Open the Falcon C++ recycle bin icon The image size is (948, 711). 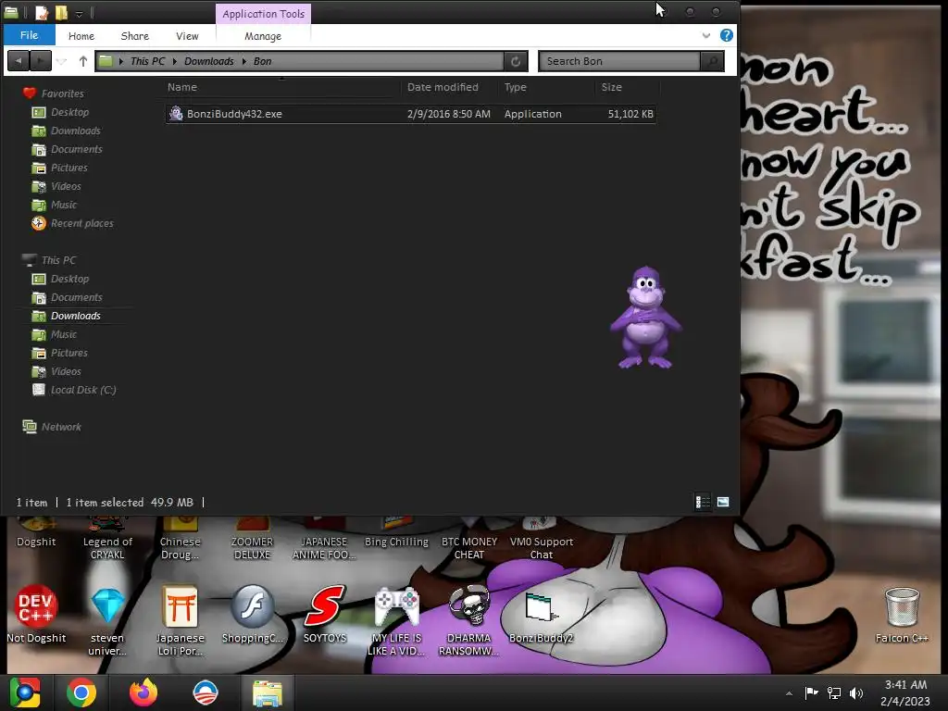(x=902, y=616)
